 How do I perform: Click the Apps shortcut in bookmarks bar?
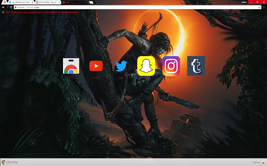6,12
